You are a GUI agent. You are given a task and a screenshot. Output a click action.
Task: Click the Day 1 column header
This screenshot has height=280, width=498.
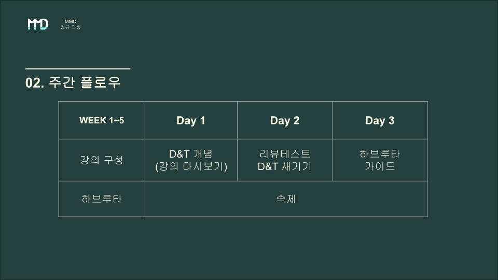[x=191, y=120]
